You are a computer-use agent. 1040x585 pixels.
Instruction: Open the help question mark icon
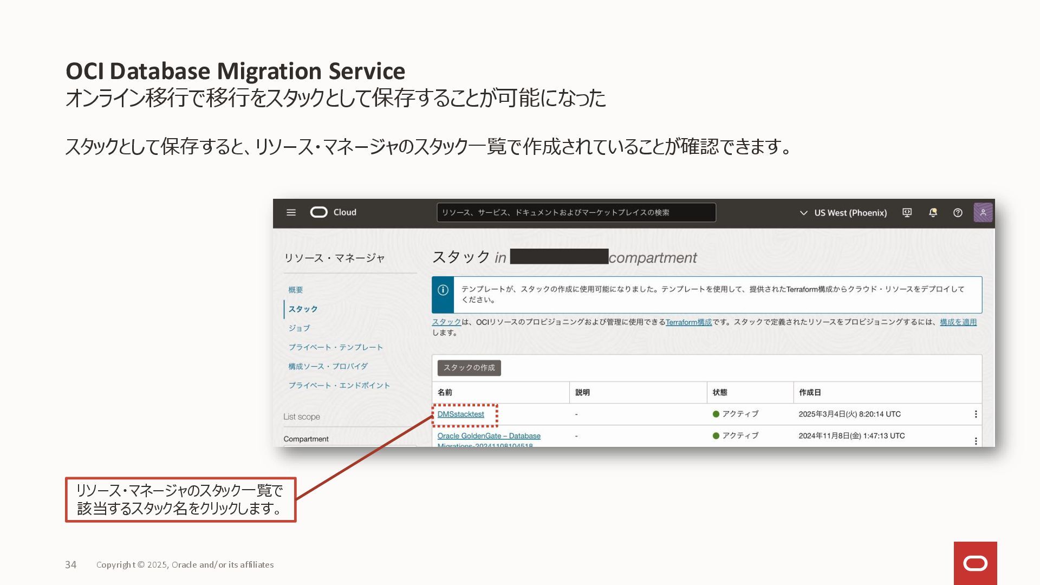click(x=958, y=213)
